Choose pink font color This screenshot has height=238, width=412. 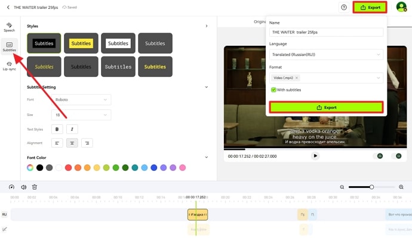(182, 168)
